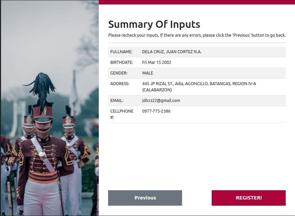The image size is (295, 216).
Task: Select the ADDRESS label
Action: (x=120, y=84)
